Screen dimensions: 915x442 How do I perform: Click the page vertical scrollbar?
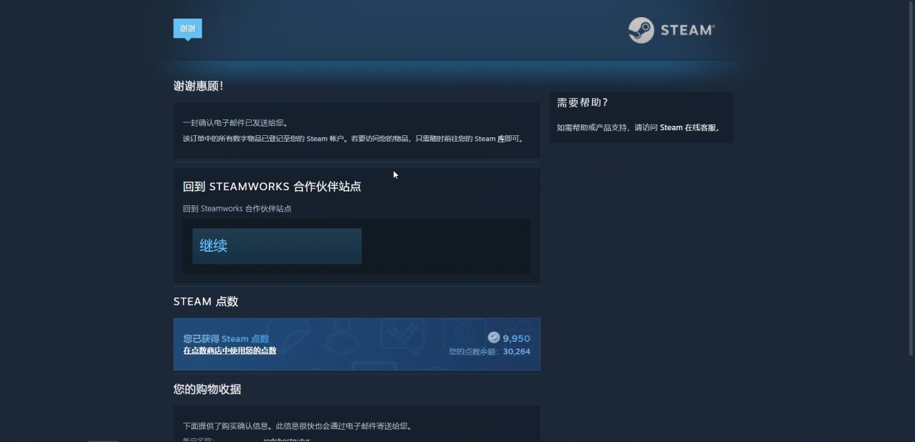coord(911,179)
